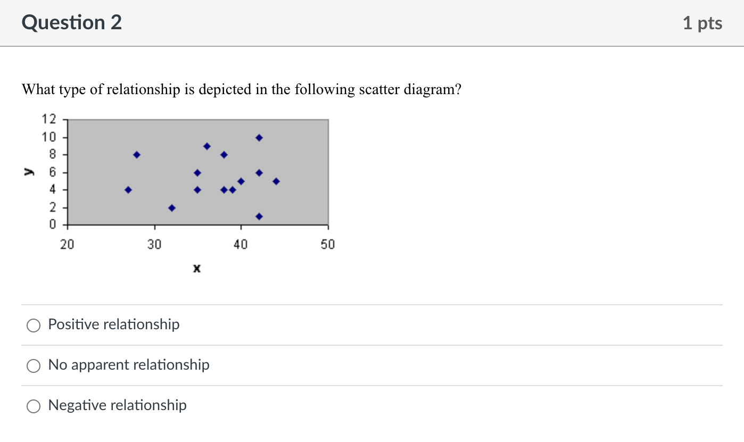Click the leftmost data point at y value 4
744x442 pixels.
tap(128, 189)
